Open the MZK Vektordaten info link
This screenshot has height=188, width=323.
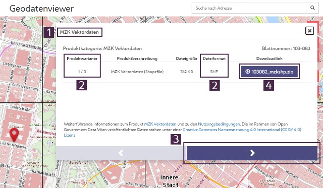pyautogui.click(x=160, y=124)
